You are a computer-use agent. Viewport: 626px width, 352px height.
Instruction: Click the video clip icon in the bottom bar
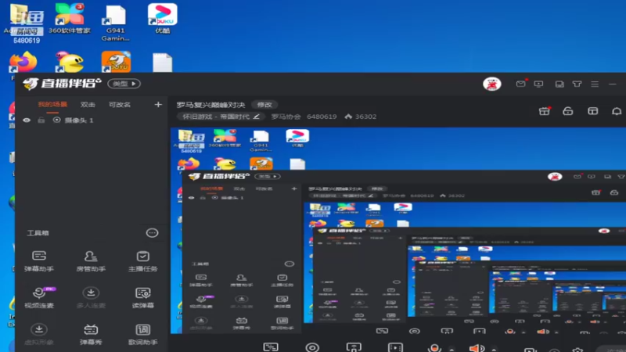(395, 347)
